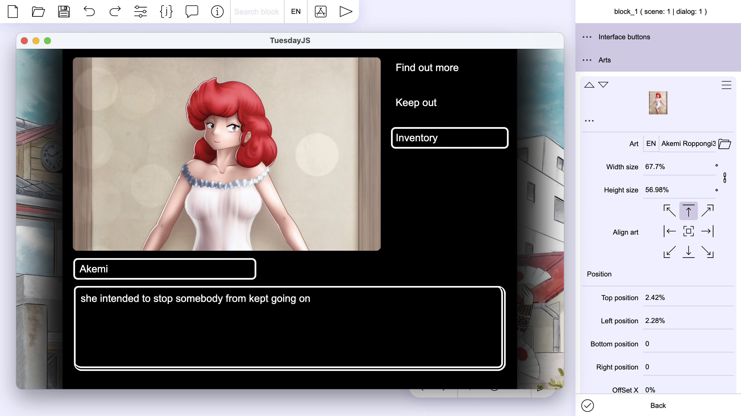Change the Art language EN selector

click(651, 144)
